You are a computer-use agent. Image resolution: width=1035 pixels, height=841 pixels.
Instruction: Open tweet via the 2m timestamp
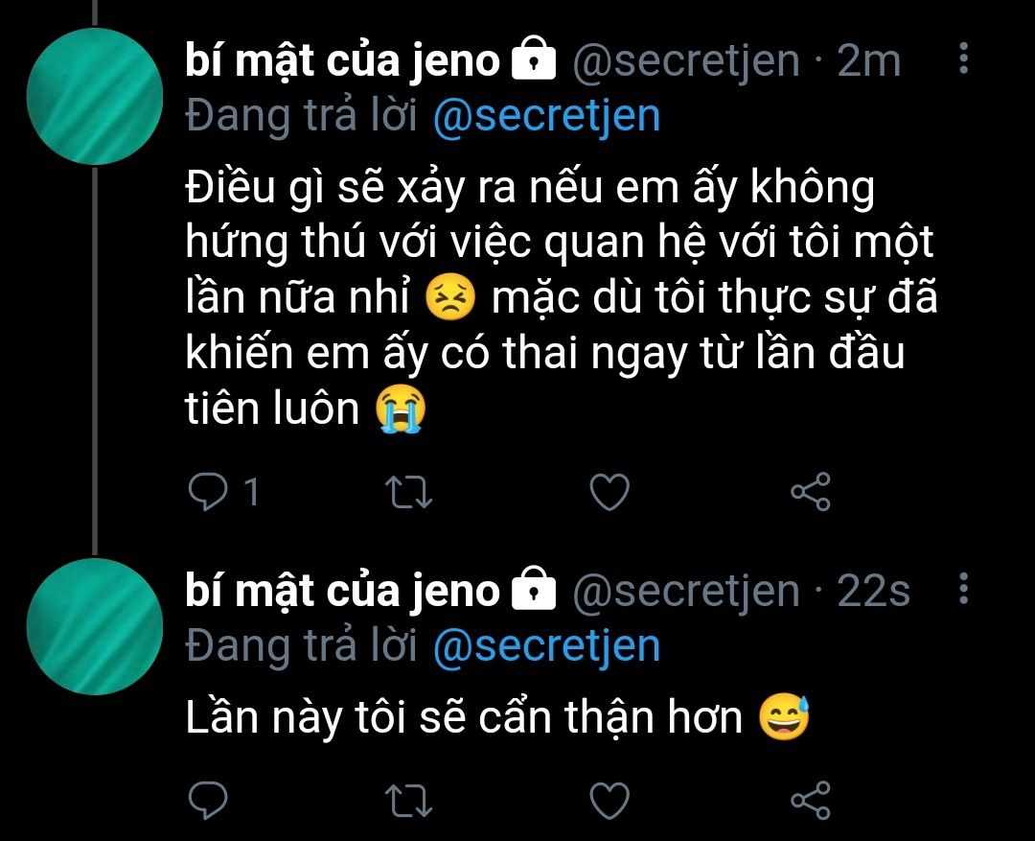point(868,60)
